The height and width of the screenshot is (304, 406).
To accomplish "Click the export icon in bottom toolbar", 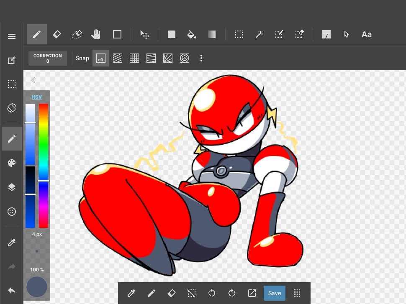I will tap(252, 293).
